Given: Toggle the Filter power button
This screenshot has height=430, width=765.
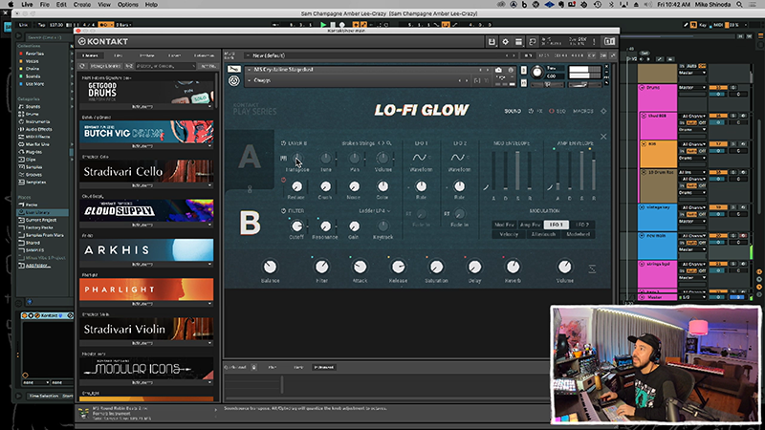Looking at the screenshot, I should click(282, 209).
